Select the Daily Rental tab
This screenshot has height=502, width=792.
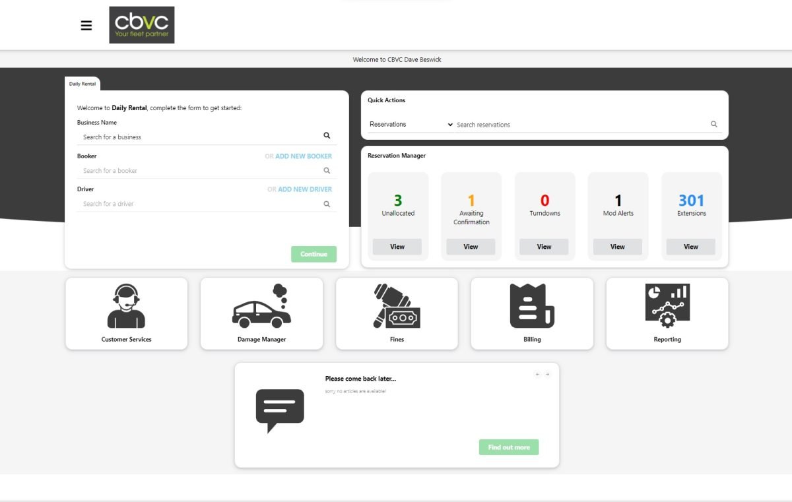82,84
